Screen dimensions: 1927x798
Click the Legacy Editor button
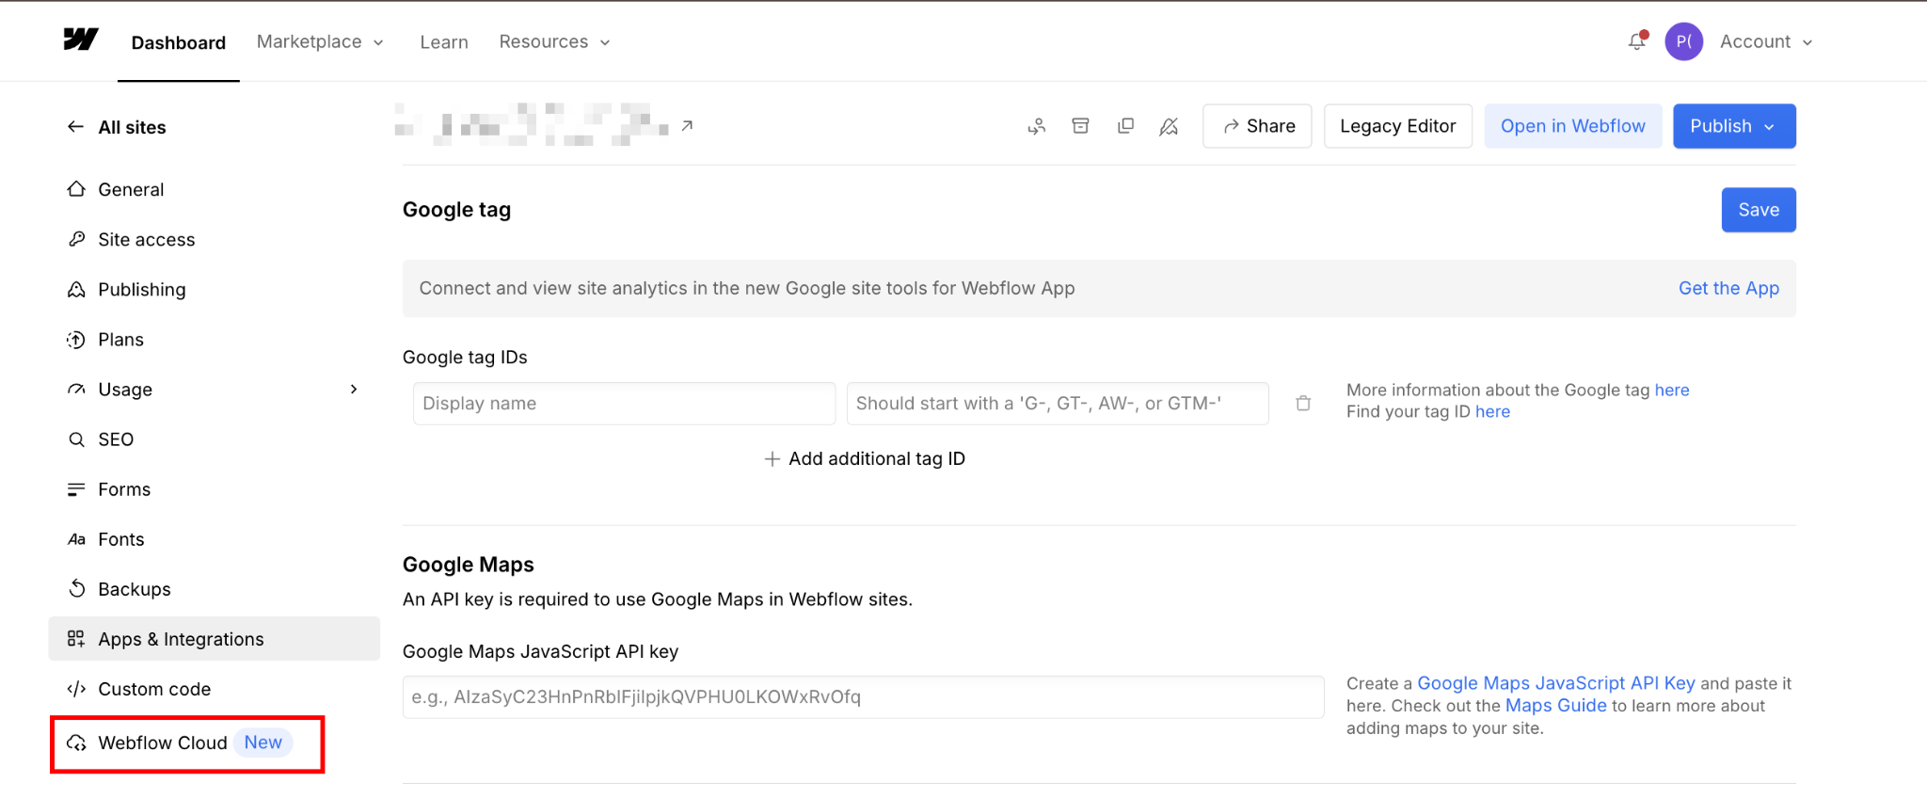(x=1397, y=126)
